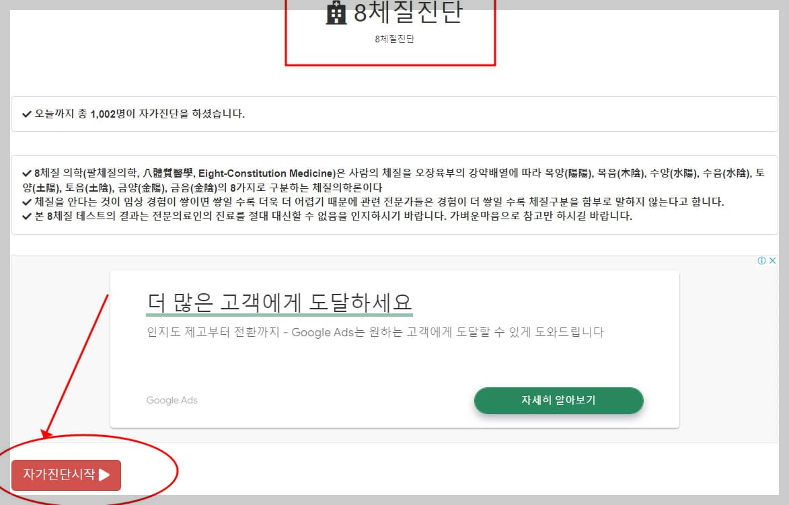Click the underline beneath the ad headline

[279, 313]
